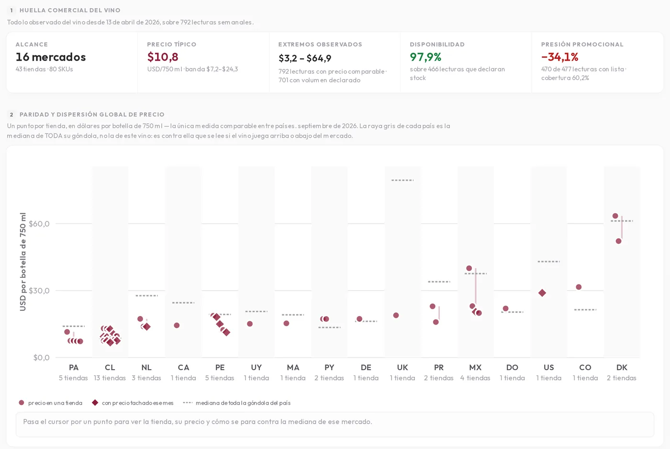Click the '97,9%' availability value
This screenshot has width=670, height=449.
coord(425,57)
